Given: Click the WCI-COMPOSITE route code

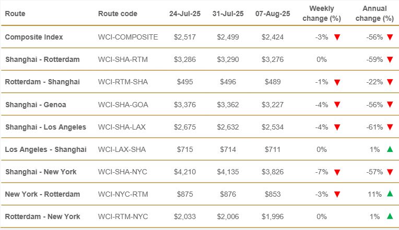Looking at the screenshot, I should (128, 37).
